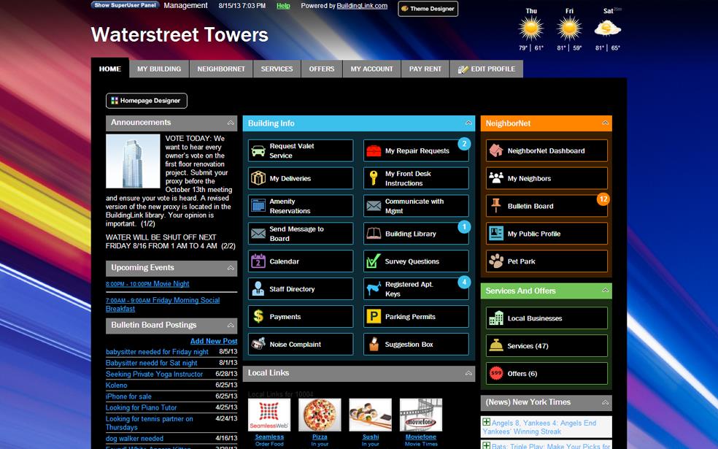Image resolution: width=718 pixels, height=449 pixels.
Task: Select the Suggestion Box icon
Action: (x=374, y=344)
